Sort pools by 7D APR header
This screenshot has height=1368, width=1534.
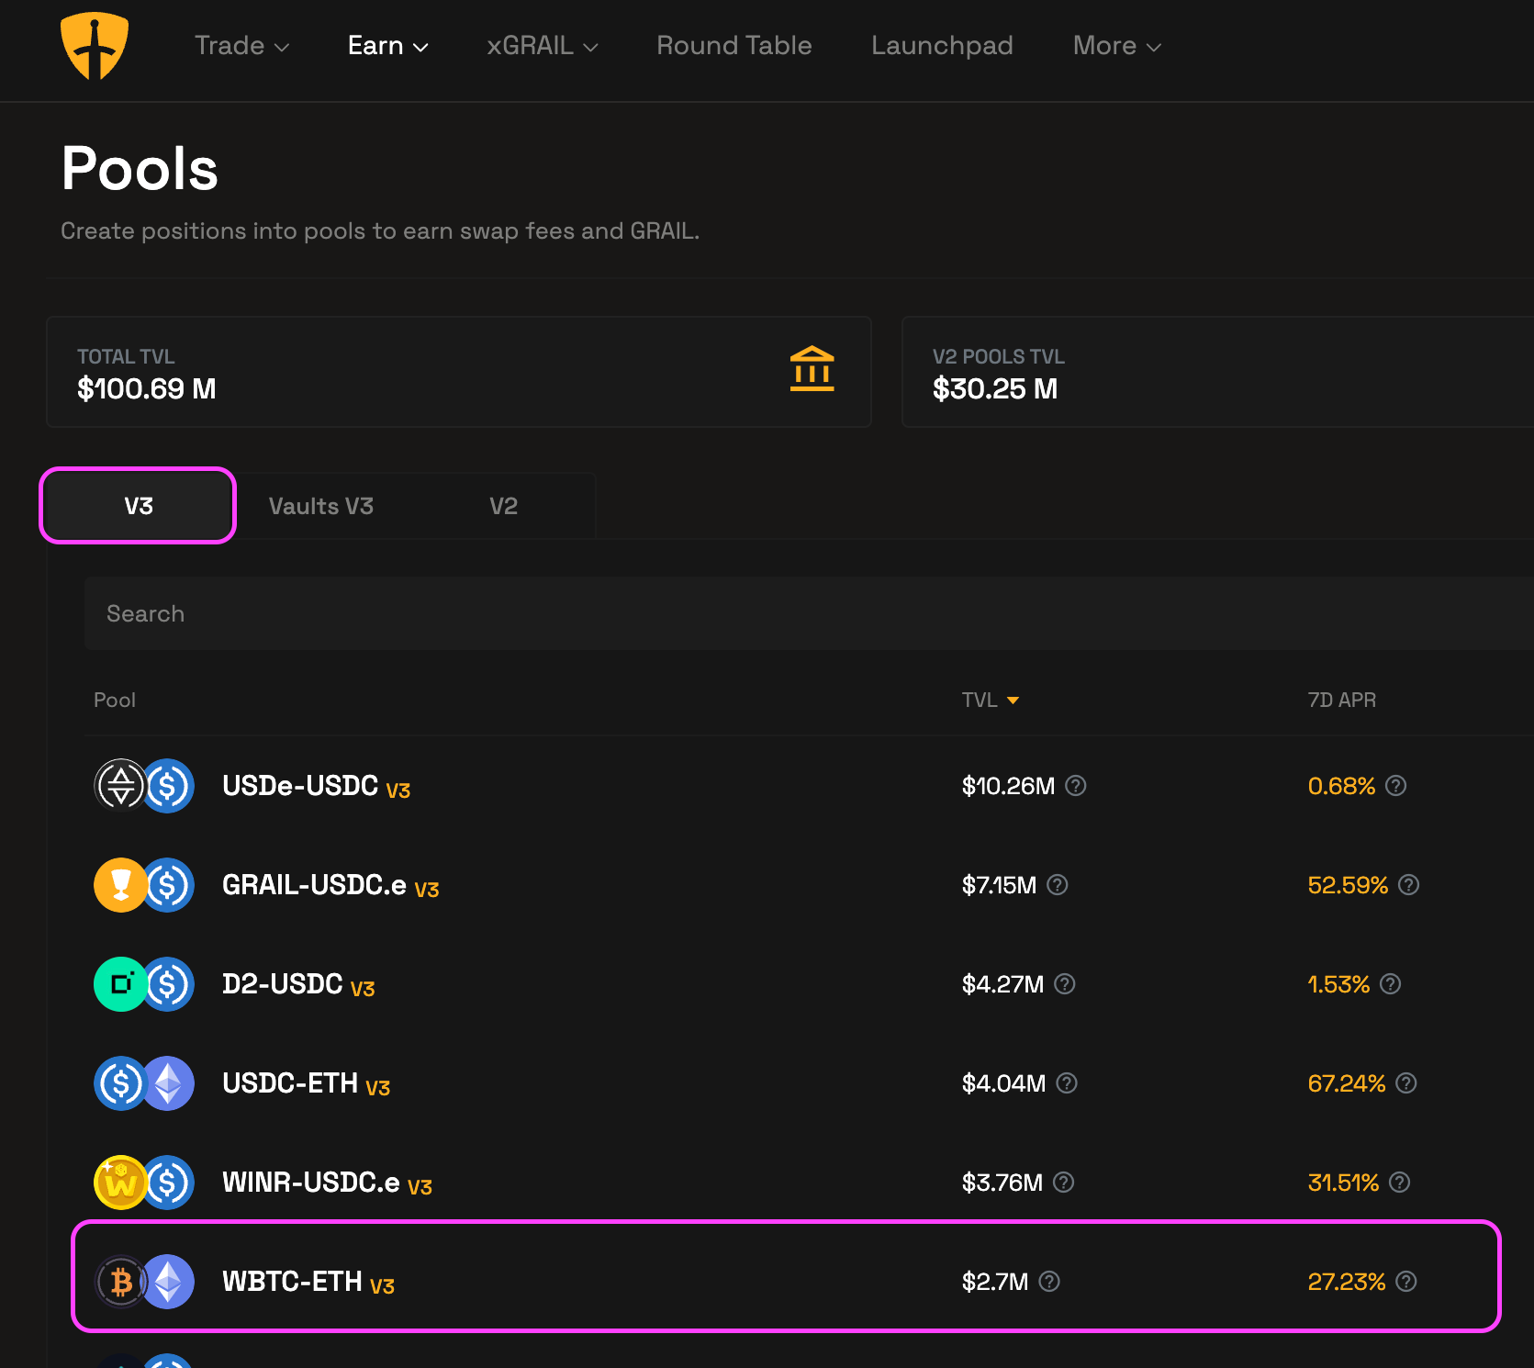pyautogui.click(x=1341, y=700)
